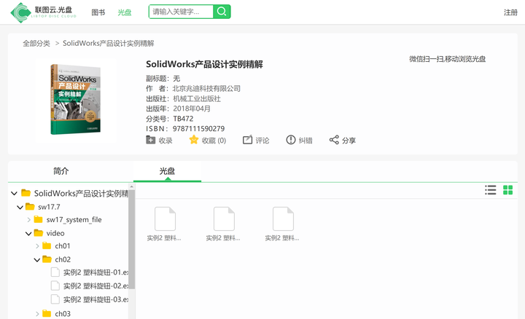Click file icon of 实例2 塑料旋钮-03
The width and height of the screenshot is (525, 319).
(55, 299)
